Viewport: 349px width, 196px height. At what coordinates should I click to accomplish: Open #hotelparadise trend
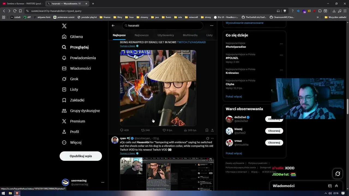click(236, 47)
